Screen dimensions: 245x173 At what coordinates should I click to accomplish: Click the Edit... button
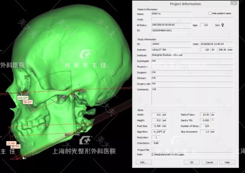pyautogui.click(x=144, y=162)
